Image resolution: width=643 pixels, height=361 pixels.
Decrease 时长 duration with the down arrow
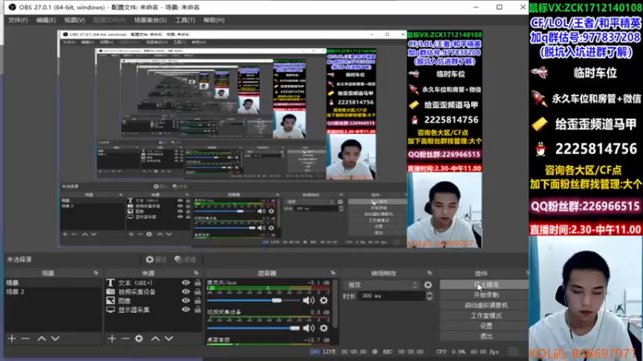429,298
